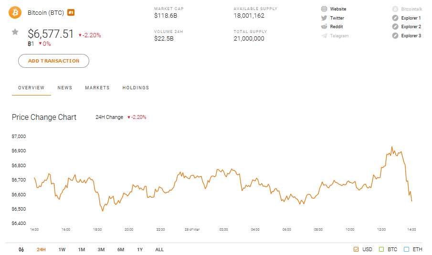Click the 24H Change label
Viewport: 432px width, 255px height.
coord(109,117)
